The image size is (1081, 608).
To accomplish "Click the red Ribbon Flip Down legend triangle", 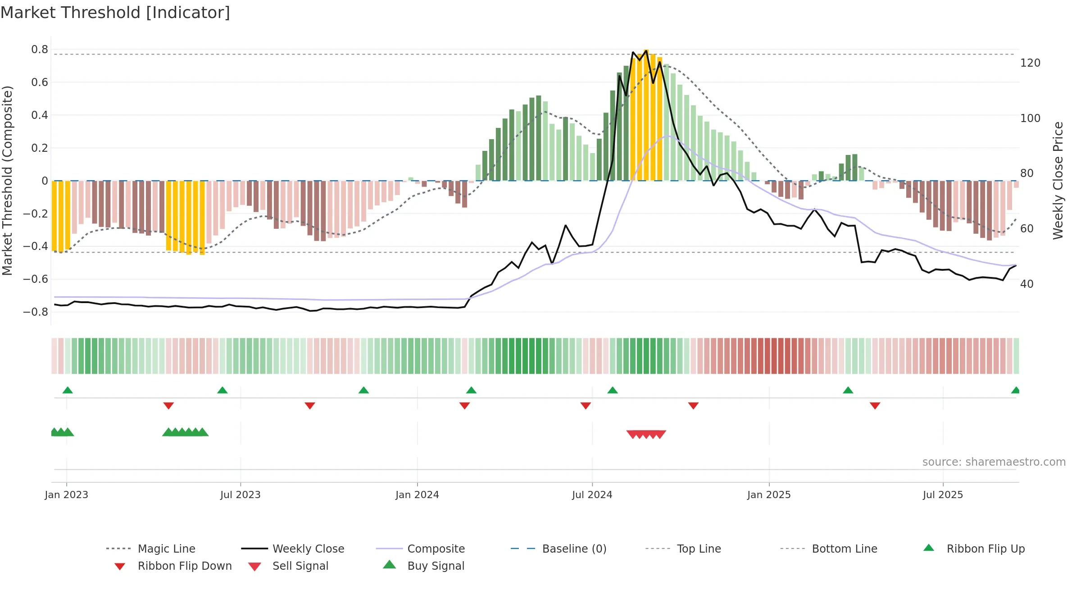I will 120,567.
